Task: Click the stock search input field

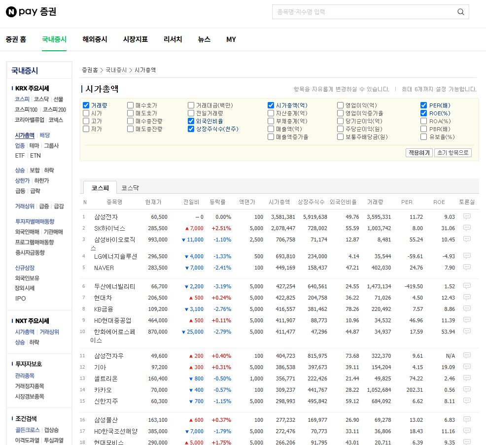Action: click(x=365, y=12)
